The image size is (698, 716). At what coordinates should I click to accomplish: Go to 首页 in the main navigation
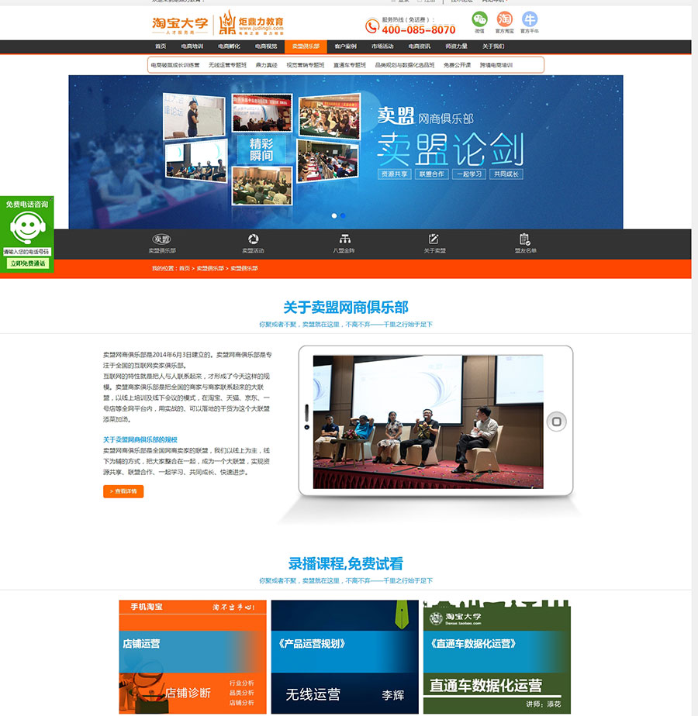coord(161,46)
